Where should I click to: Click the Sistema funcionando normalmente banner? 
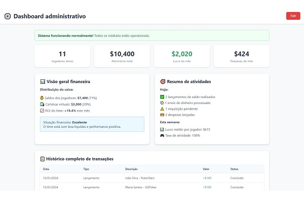click(152, 35)
